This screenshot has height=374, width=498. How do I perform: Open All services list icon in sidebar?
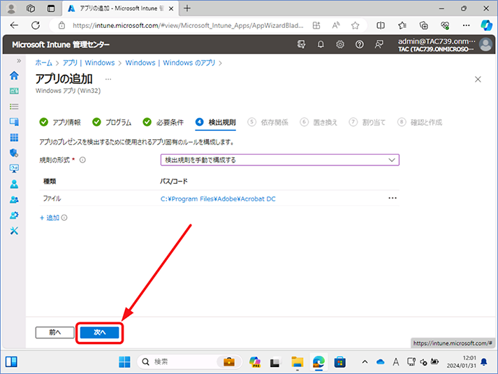tap(14, 106)
